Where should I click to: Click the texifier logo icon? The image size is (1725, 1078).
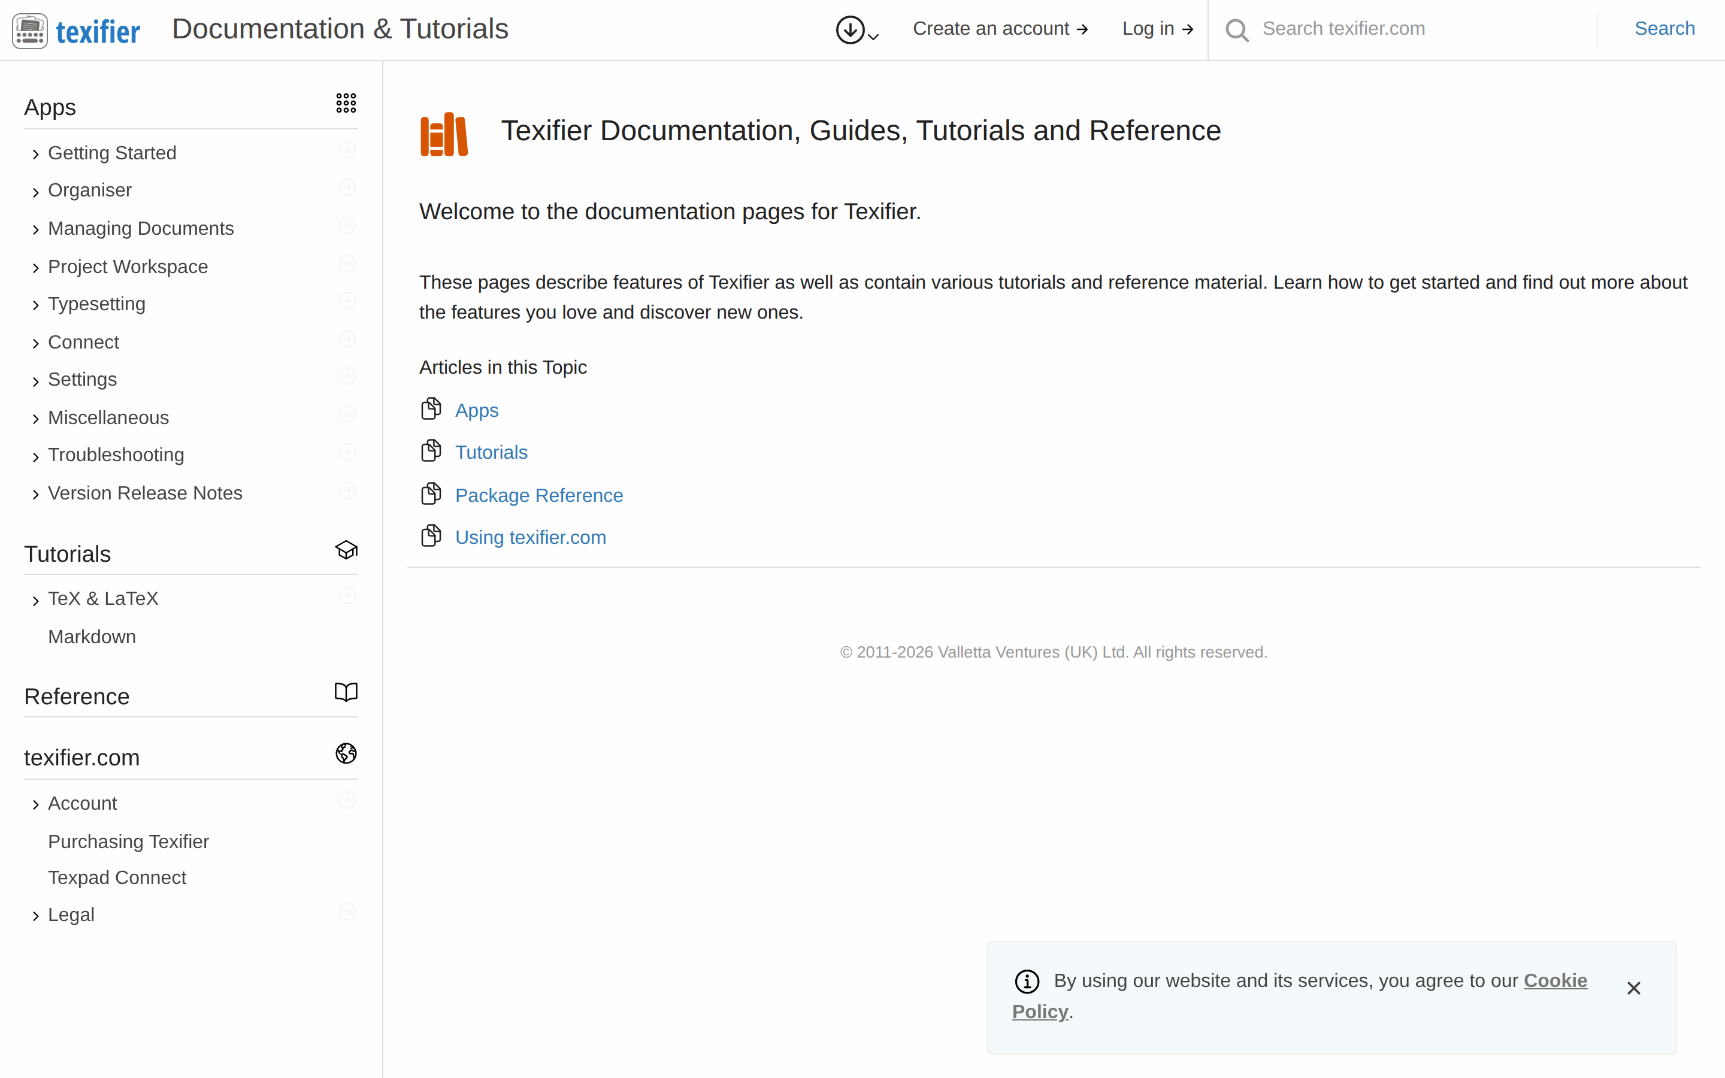pyautogui.click(x=30, y=30)
